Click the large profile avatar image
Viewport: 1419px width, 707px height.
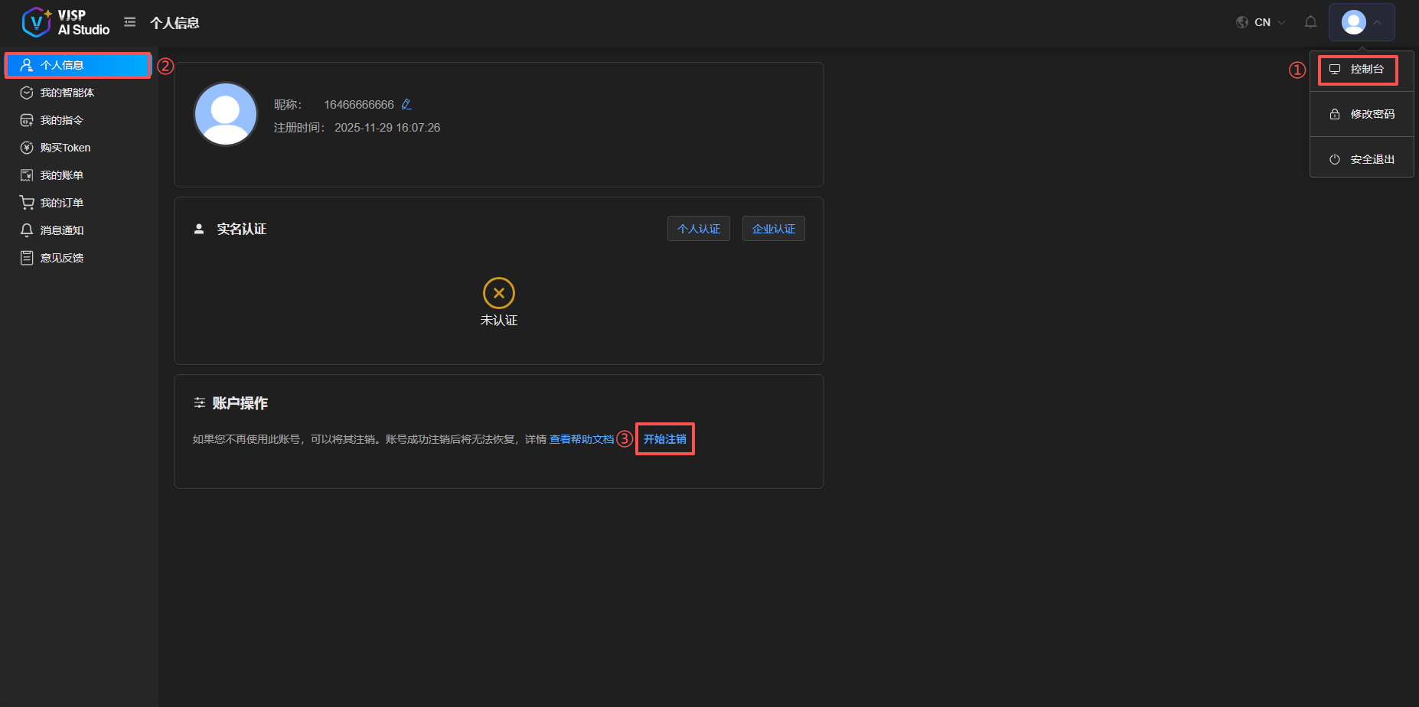coord(226,114)
